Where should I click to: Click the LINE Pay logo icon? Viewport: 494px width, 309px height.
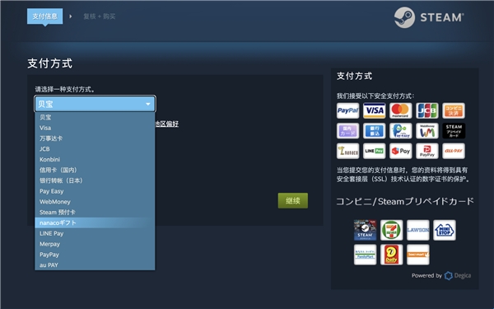coord(375,151)
